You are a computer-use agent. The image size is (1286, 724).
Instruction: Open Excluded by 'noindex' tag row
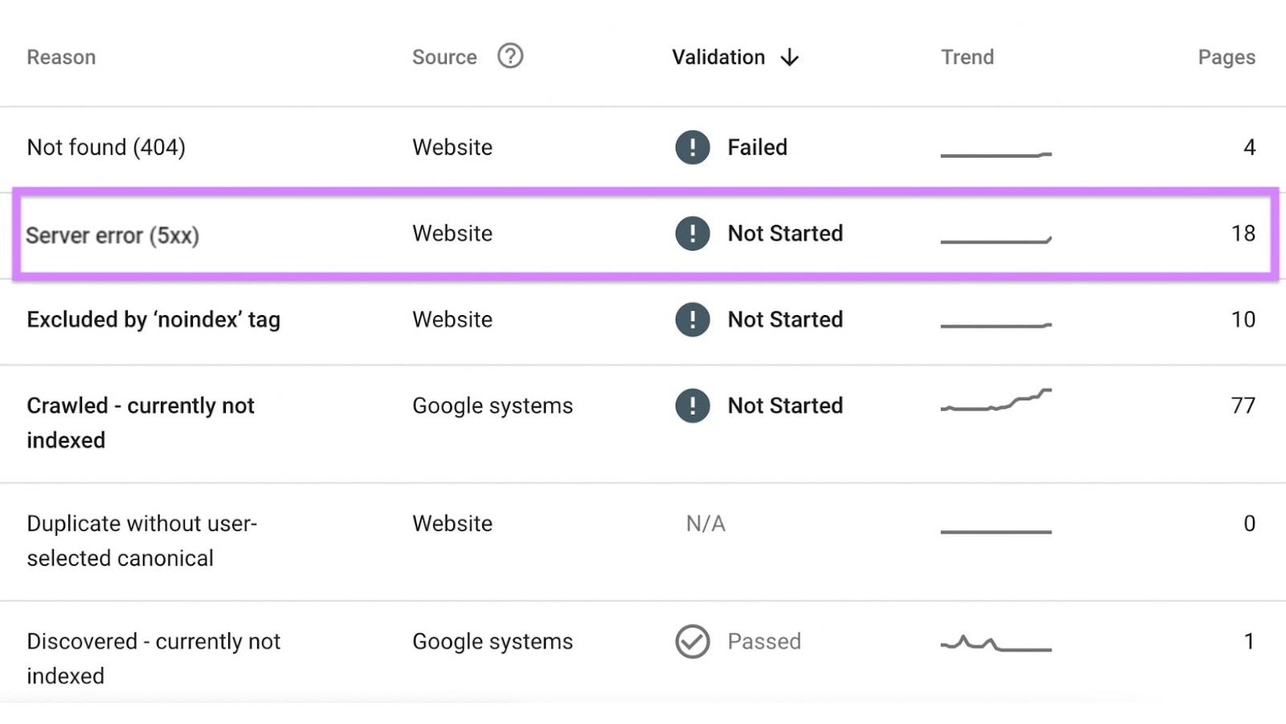click(643, 320)
